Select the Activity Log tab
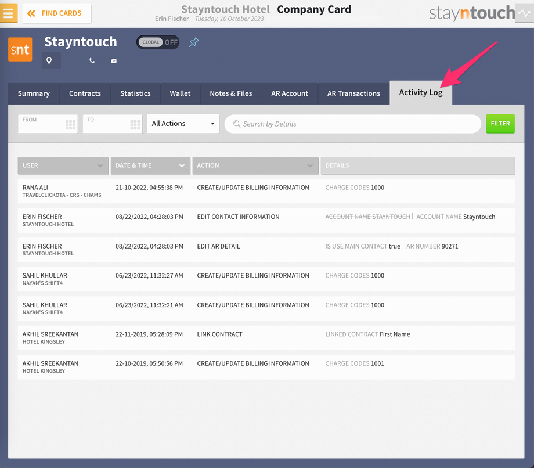This screenshot has width=534, height=468. pyautogui.click(x=421, y=93)
